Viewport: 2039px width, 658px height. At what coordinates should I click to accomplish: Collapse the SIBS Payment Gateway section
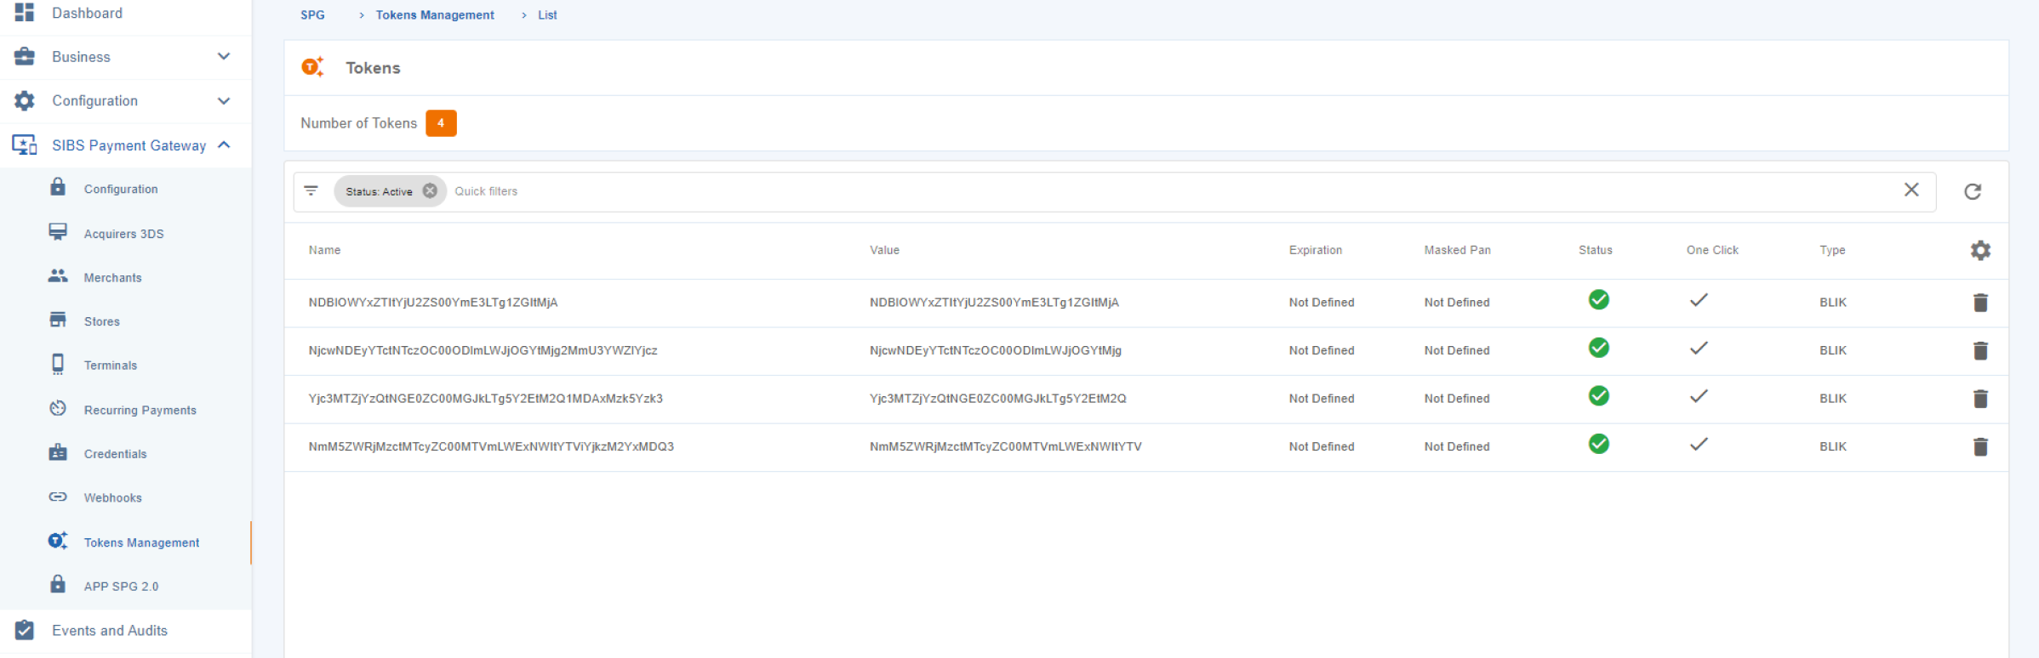[223, 145]
